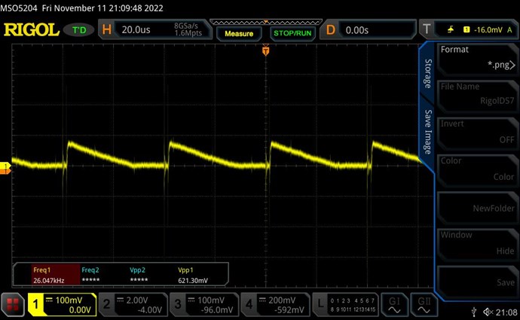The image size is (520, 320).
Task: Click channel 3 offset -96.0mV value
Action: click(217, 310)
